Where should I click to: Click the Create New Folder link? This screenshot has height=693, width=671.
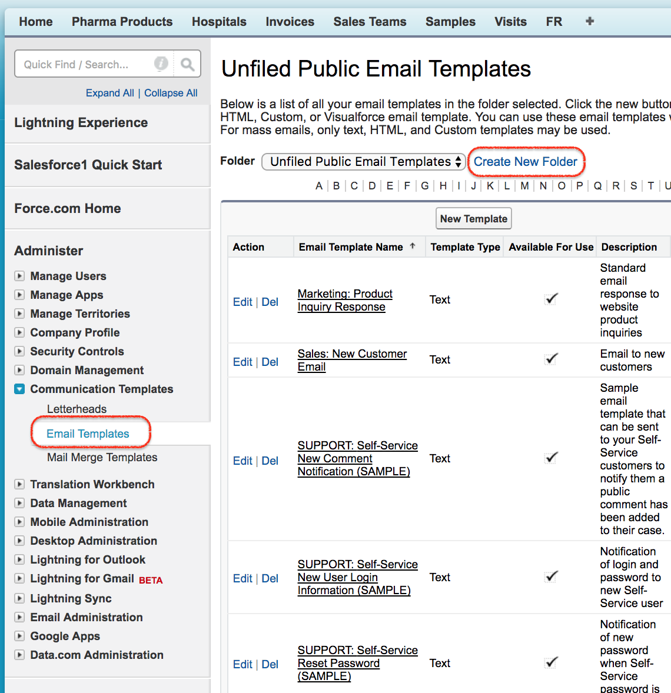pyautogui.click(x=526, y=162)
